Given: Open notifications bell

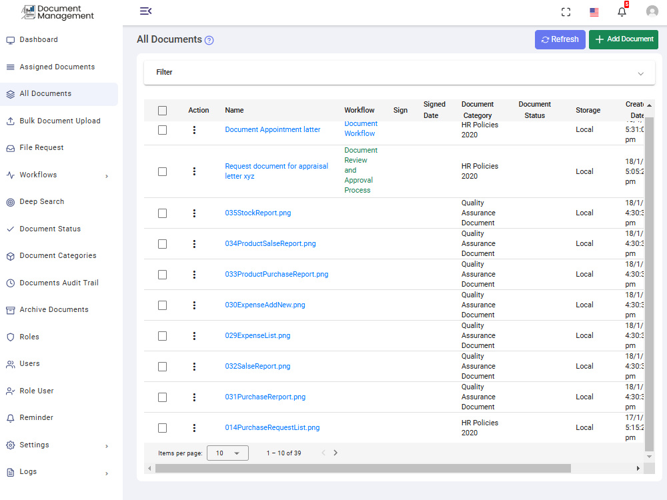Looking at the screenshot, I should click(622, 11).
